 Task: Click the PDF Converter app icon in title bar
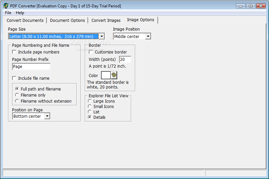click(6, 6)
